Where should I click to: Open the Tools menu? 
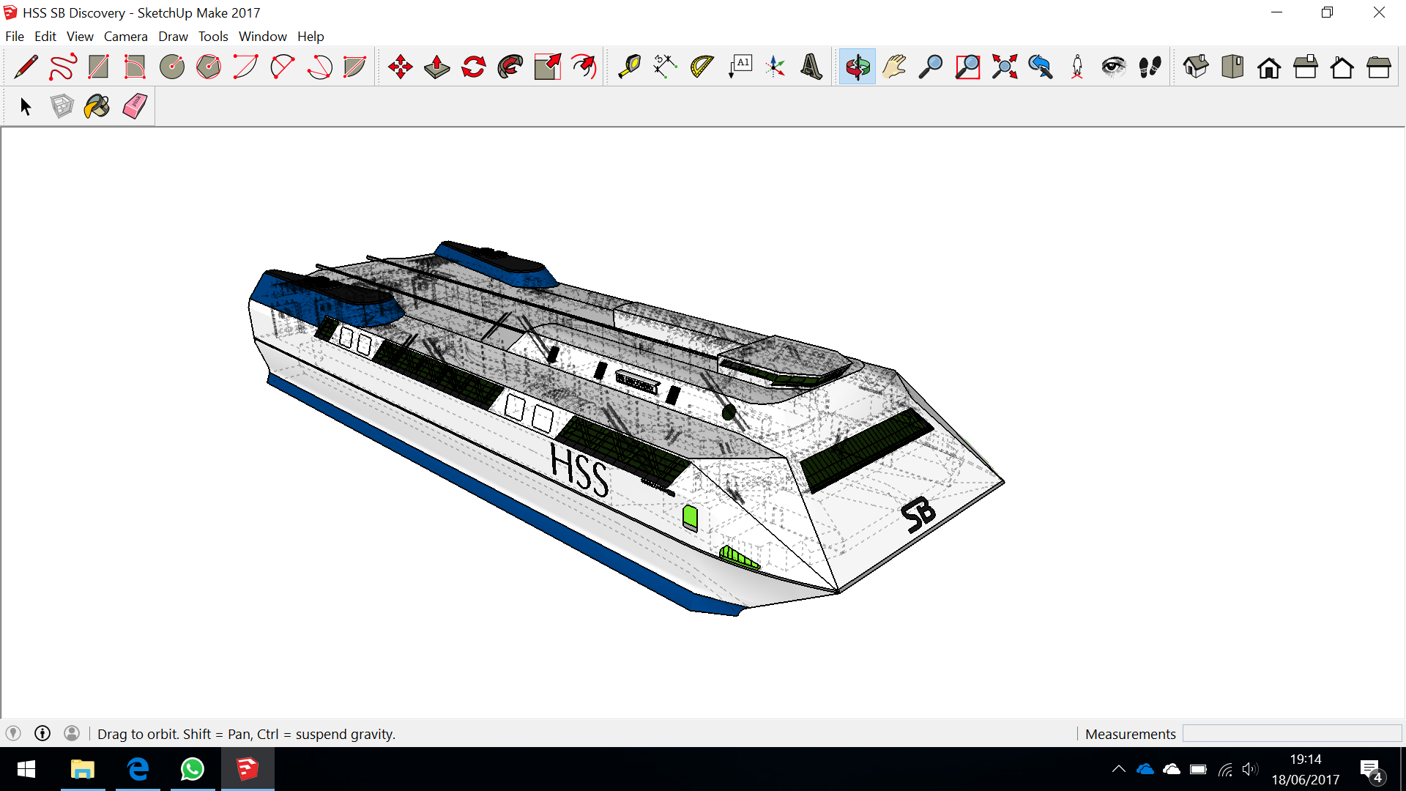point(213,36)
